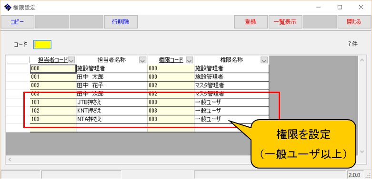Click the vertical scrollbar up arrow

click(x=362, y=60)
